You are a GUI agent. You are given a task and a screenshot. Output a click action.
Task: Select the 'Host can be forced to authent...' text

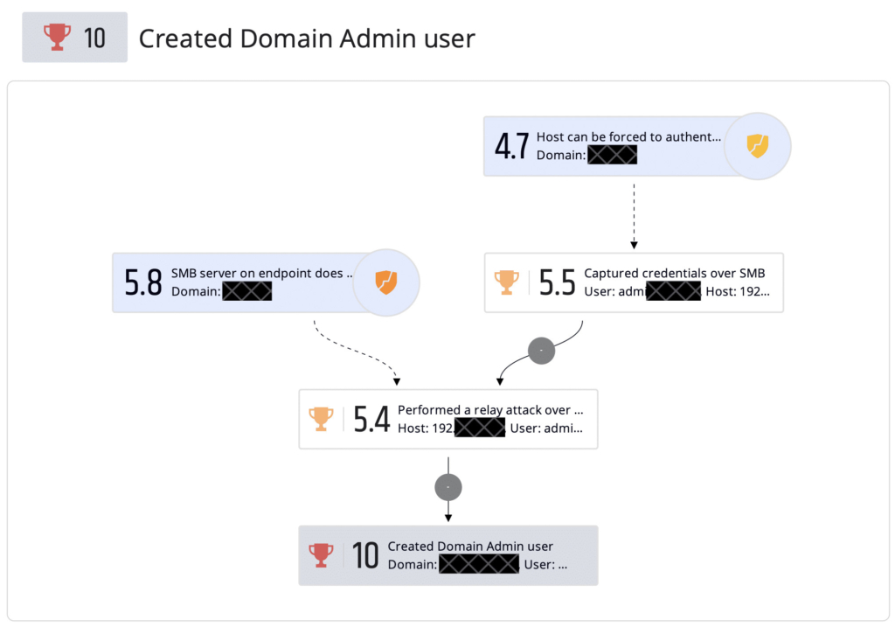(x=628, y=137)
